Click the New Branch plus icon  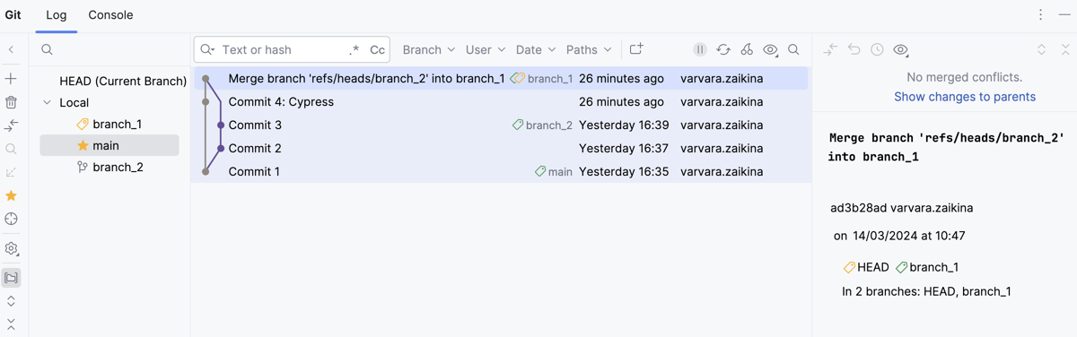tap(11, 79)
